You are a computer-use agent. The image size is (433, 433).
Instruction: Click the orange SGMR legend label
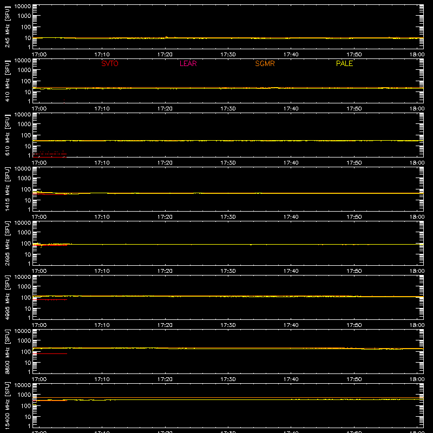tap(265, 63)
